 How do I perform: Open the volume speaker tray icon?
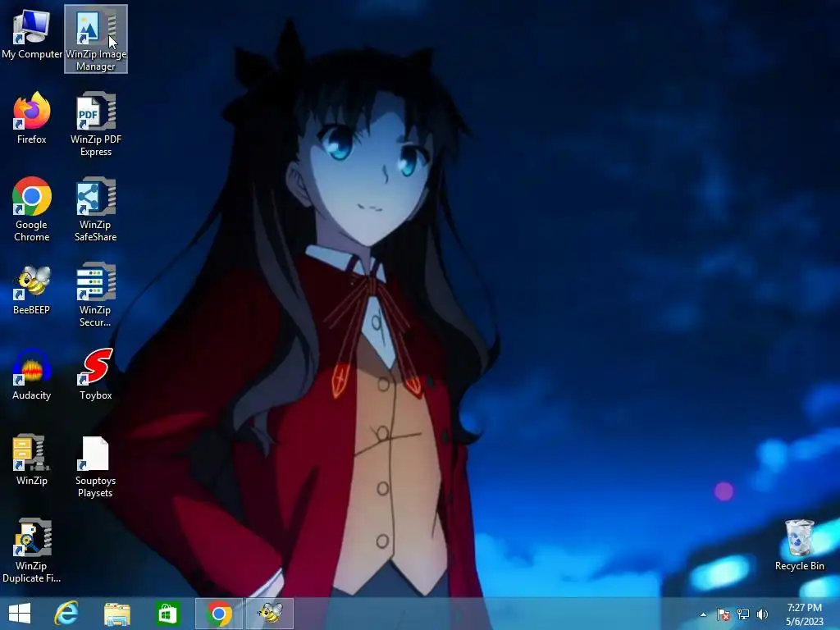click(x=762, y=614)
